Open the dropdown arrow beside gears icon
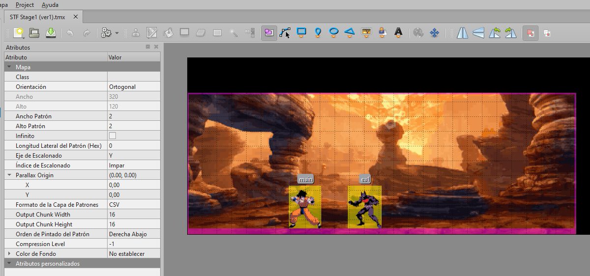This screenshot has height=276, width=590. tap(117, 33)
